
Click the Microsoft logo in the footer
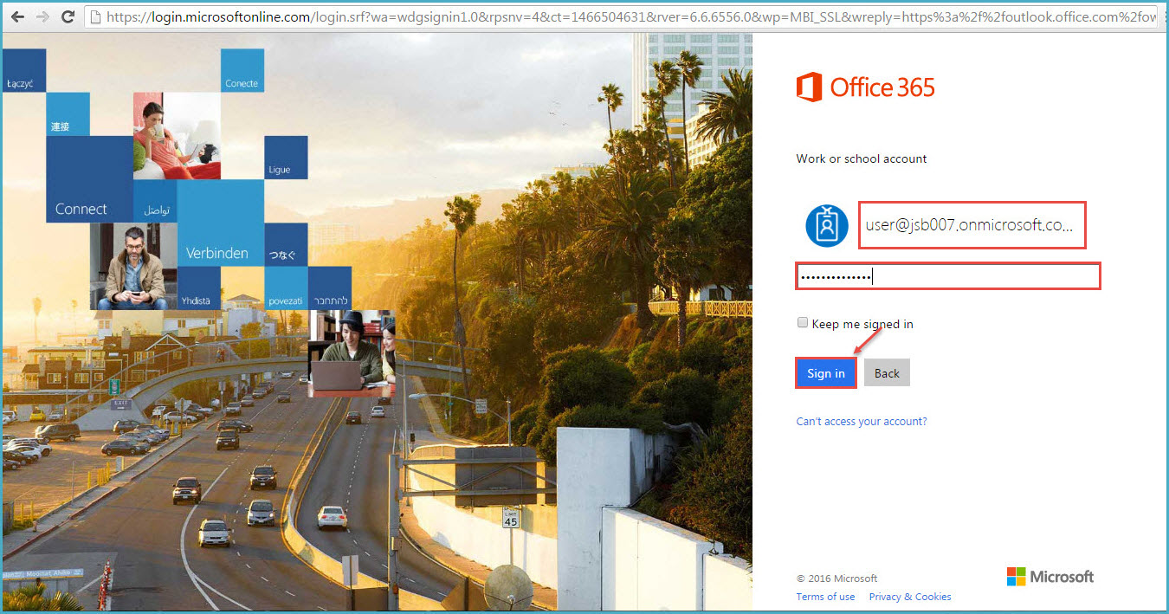pyautogui.click(x=1050, y=577)
